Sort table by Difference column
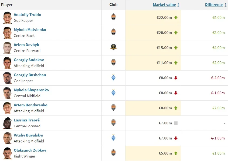The height and width of the screenshot is (161, 228). pos(214,5)
